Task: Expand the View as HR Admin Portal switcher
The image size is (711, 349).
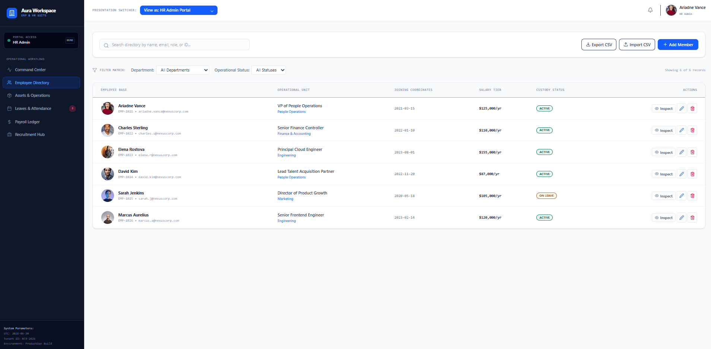Action: point(179,10)
